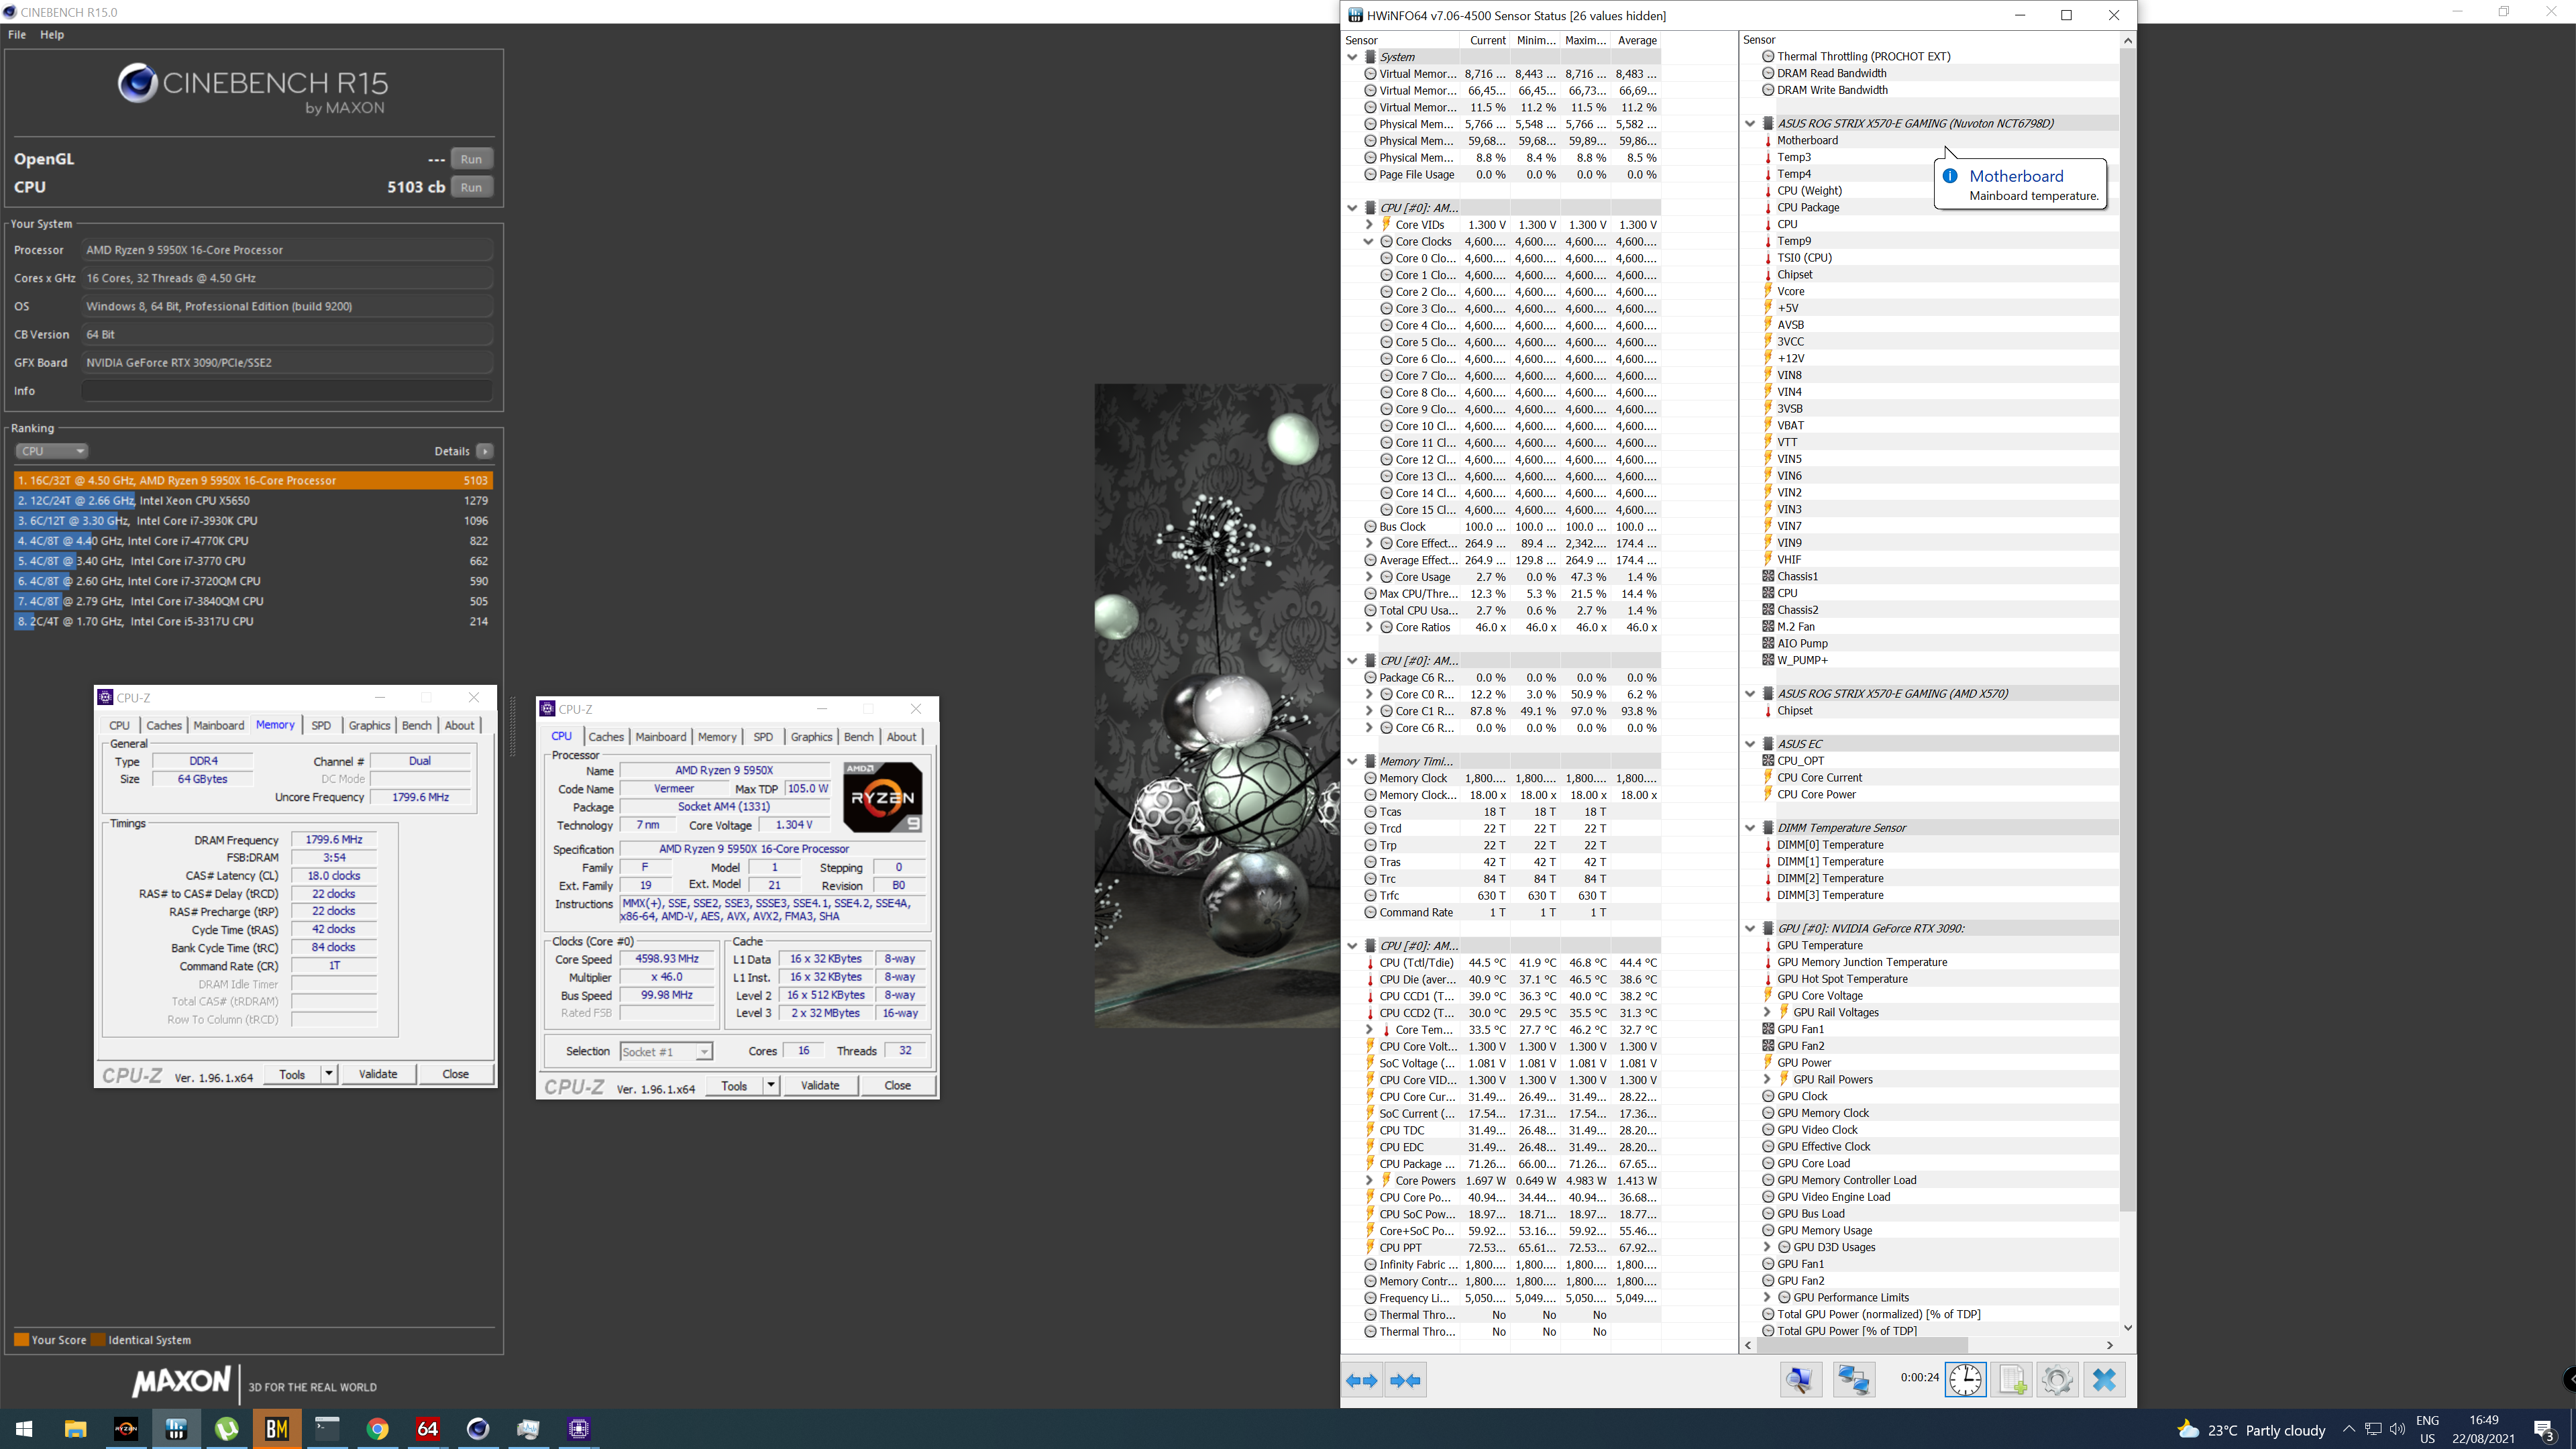Click HWiNFO expand columns arrows icon
Screen dimensions: 2576x1449
coord(1362,1380)
